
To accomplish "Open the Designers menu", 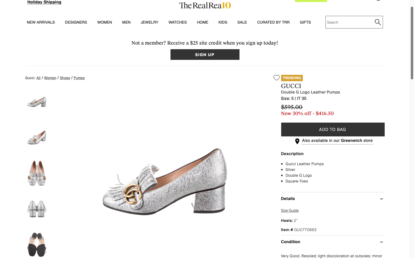I will [76, 22].
